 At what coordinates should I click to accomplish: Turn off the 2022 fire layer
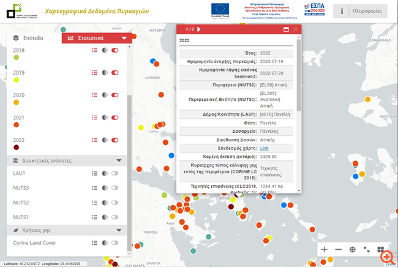coord(115,140)
